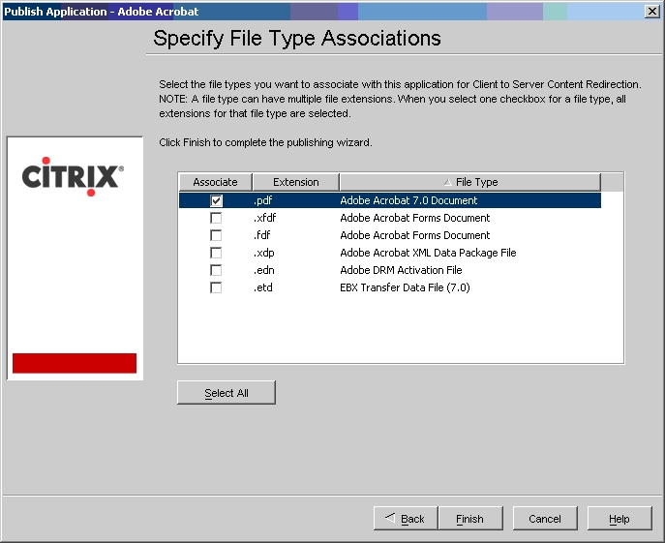Screen dimensions: 665x543
Task: Select the EBX Transfer Data File row
Action: pos(405,287)
